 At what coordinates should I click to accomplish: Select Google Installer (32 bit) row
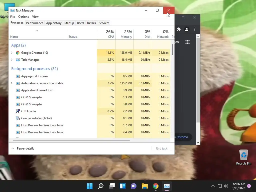(89, 118)
